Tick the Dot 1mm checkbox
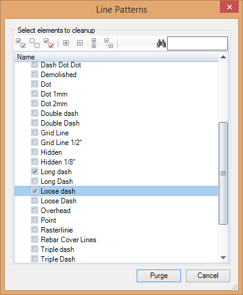This screenshot has height=295, width=243. (x=35, y=93)
